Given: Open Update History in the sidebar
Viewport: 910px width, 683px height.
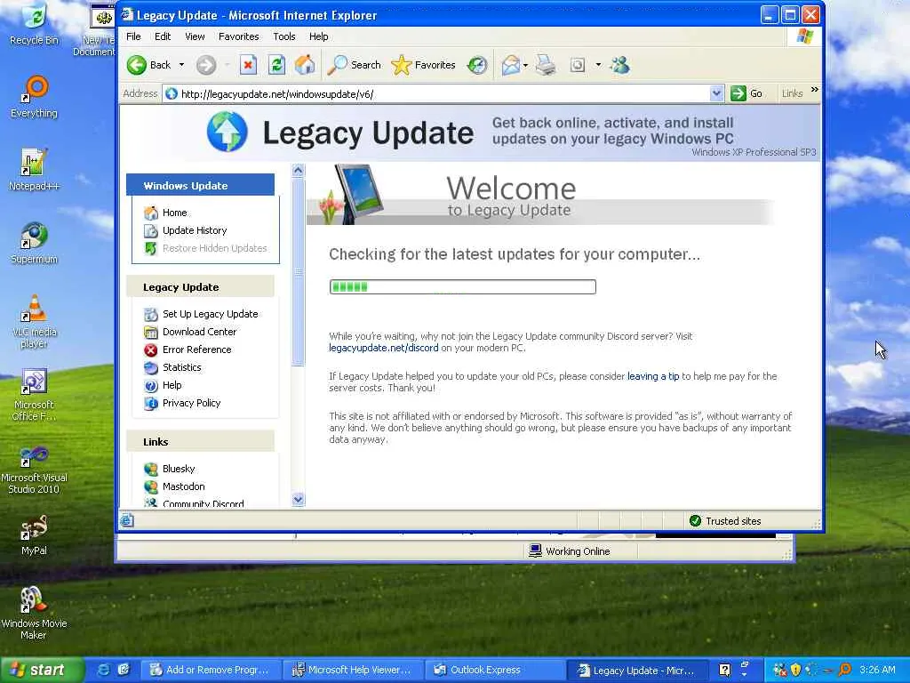Looking at the screenshot, I should [x=195, y=230].
